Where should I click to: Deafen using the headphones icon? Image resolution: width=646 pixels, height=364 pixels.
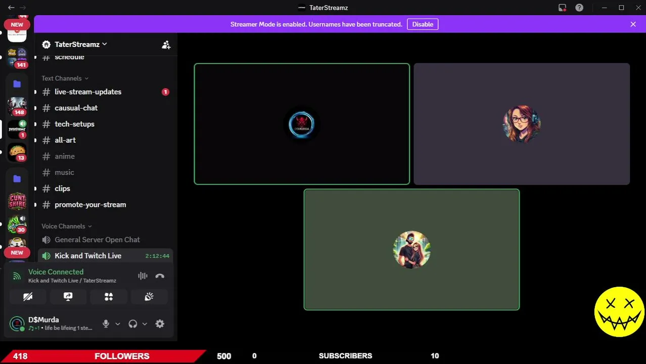coord(133,324)
